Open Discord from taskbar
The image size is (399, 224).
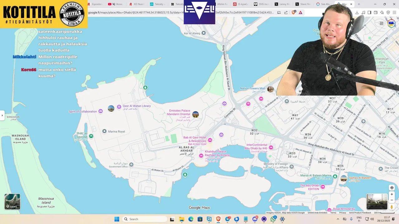pos(255,219)
